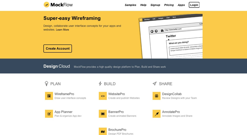Open the BannerPro title link
This screenshot has width=247, height=135.
116,112
